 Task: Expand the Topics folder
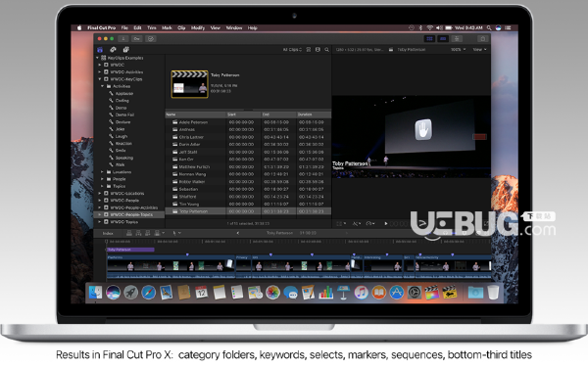(x=102, y=186)
